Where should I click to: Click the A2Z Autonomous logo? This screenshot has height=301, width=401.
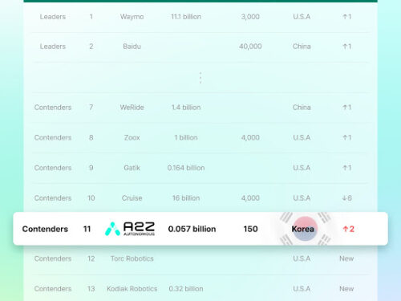(x=130, y=229)
